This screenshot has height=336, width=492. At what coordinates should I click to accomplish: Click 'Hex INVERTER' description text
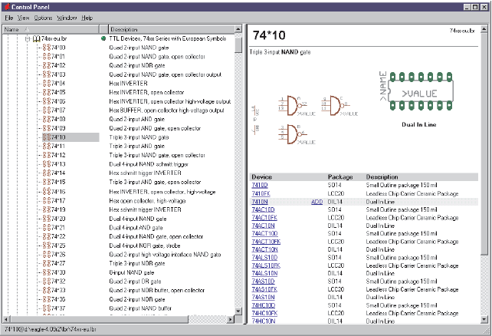128,83
